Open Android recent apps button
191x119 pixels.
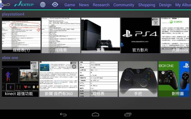128,114
